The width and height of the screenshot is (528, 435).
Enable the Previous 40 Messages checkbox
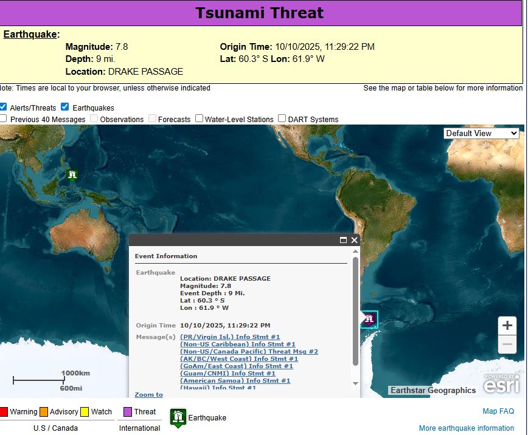pyautogui.click(x=4, y=118)
